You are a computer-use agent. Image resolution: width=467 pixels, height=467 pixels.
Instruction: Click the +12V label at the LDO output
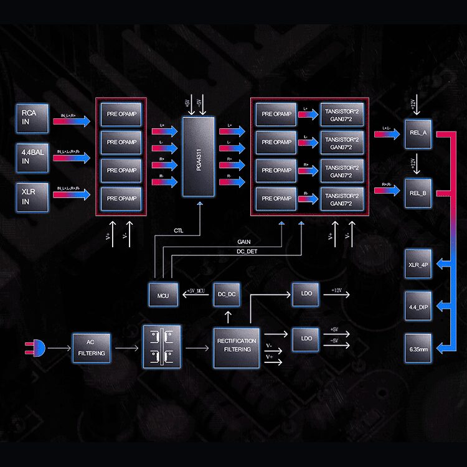[336, 290]
